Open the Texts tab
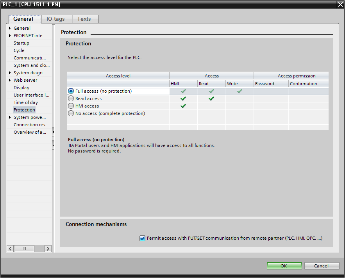 84,19
